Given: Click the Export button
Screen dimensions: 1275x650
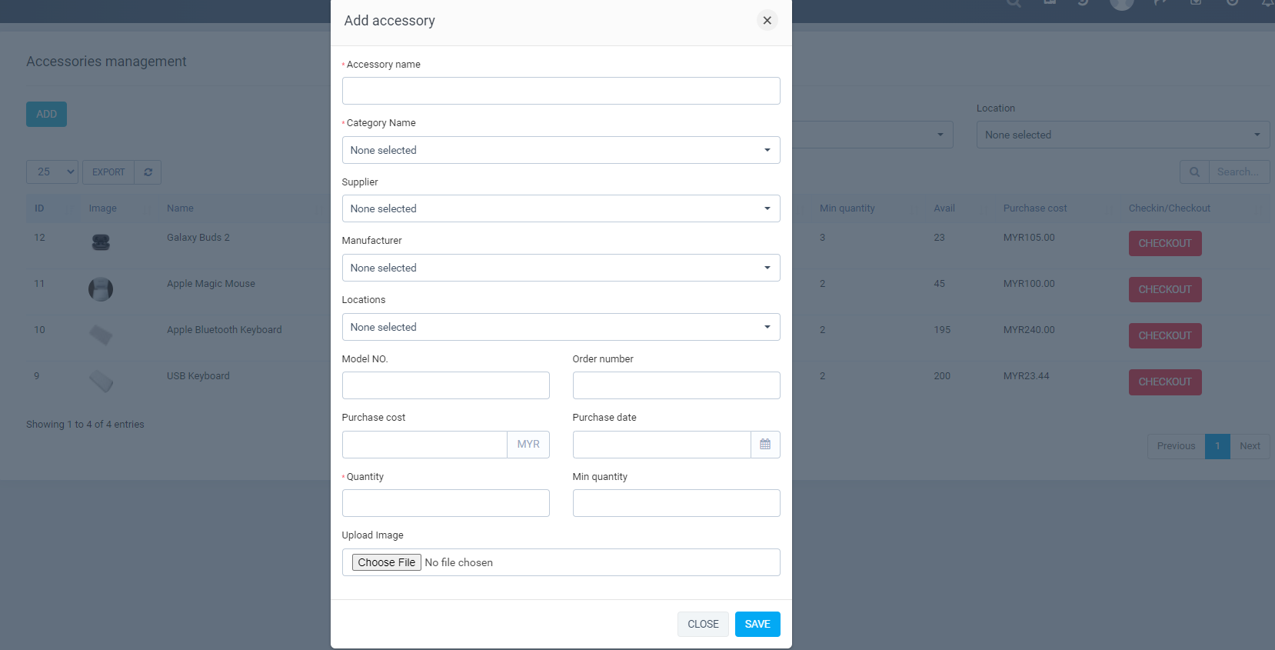Looking at the screenshot, I should pos(108,172).
